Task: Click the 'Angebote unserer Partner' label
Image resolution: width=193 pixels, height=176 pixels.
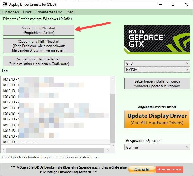Action: coord(157,107)
